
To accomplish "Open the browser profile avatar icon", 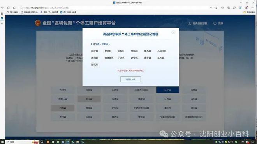I will [x=246, y=8].
